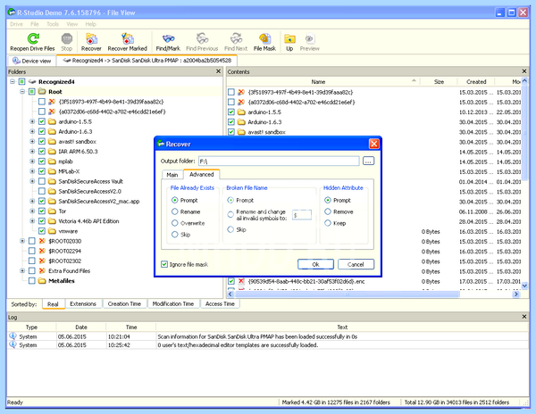Select Skip for File Already Exists
536x414 pixels.
pos(175,234)
